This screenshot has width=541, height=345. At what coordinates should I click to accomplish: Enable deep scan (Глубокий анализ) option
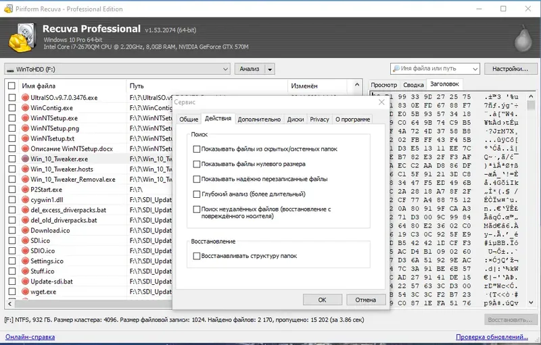click(197, 194)
